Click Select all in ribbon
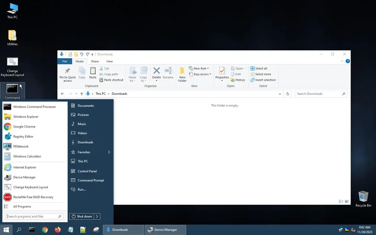Viewport: 376px width, 235px height. (x=259, y=68)
